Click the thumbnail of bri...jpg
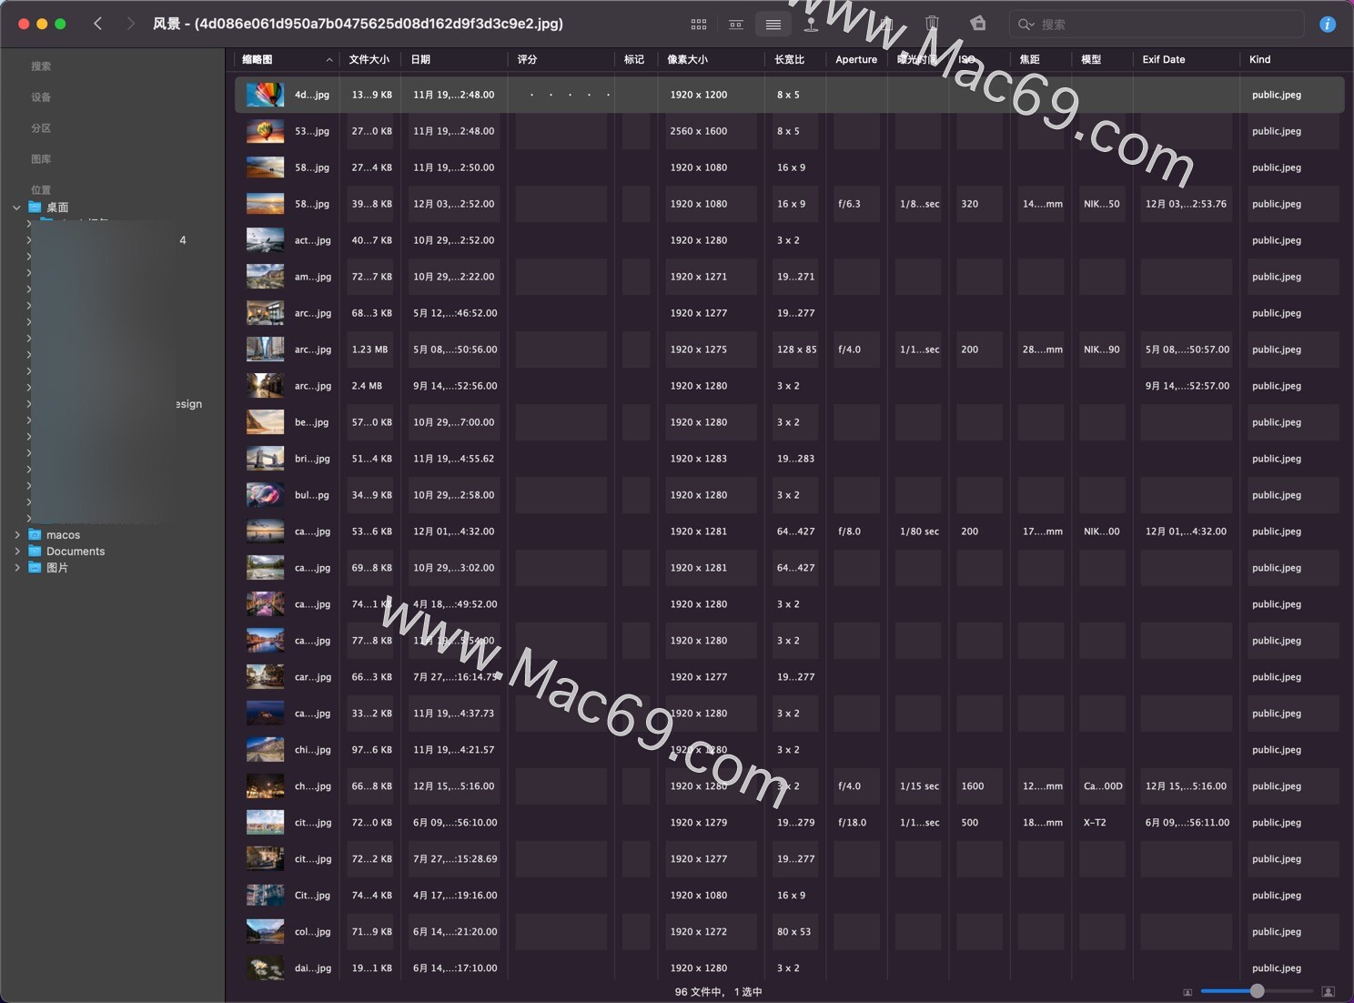This screenshot has width=1354, height=1003. click(265, 459)
